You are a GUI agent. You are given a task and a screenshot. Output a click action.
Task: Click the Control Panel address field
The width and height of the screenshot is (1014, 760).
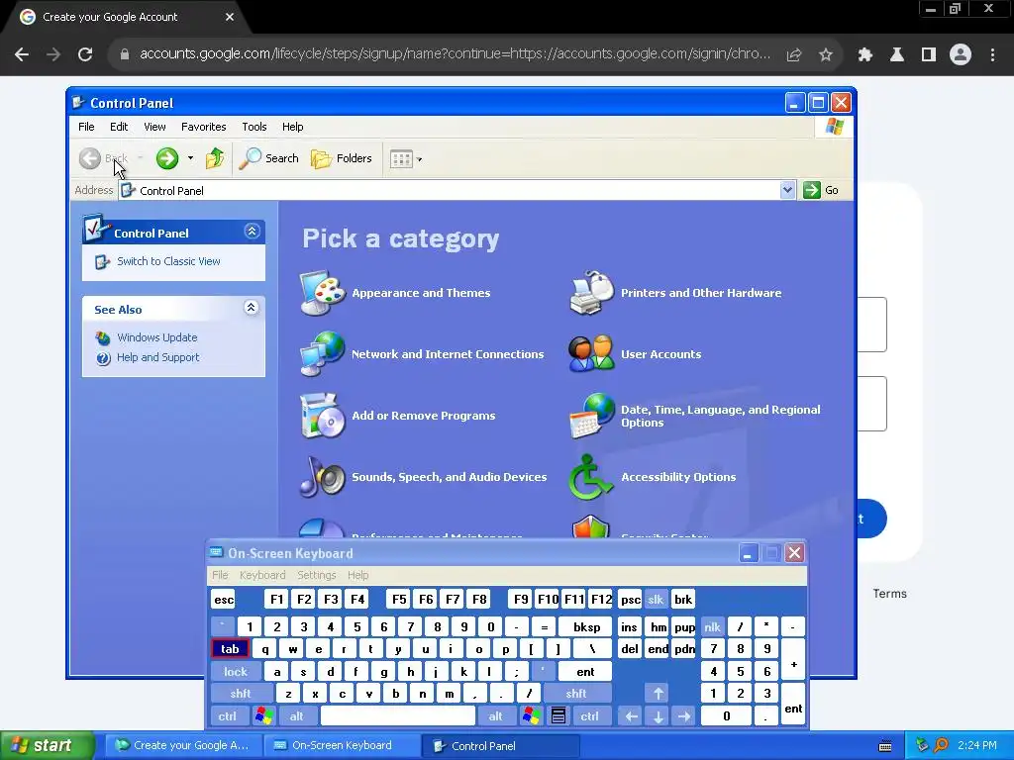(x=456, y=190)
